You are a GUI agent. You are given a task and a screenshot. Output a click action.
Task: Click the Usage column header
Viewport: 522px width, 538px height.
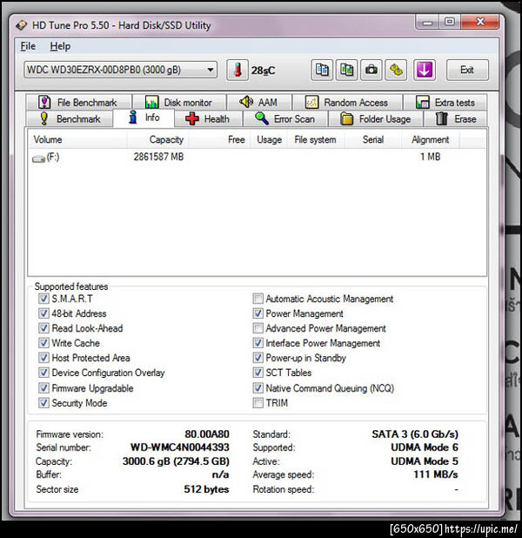269,139
